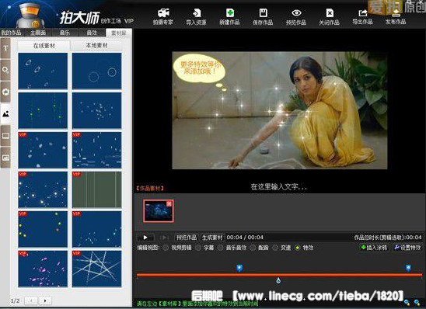Click the 在这里输入文字 text field

click(278, 186)
